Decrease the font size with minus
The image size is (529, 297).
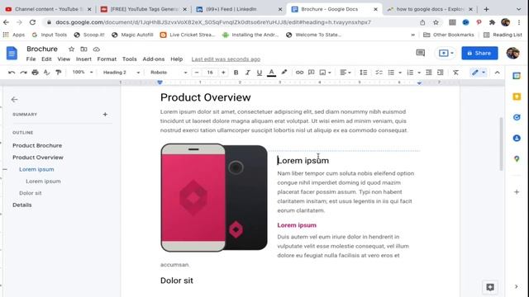tap(197, 73)
